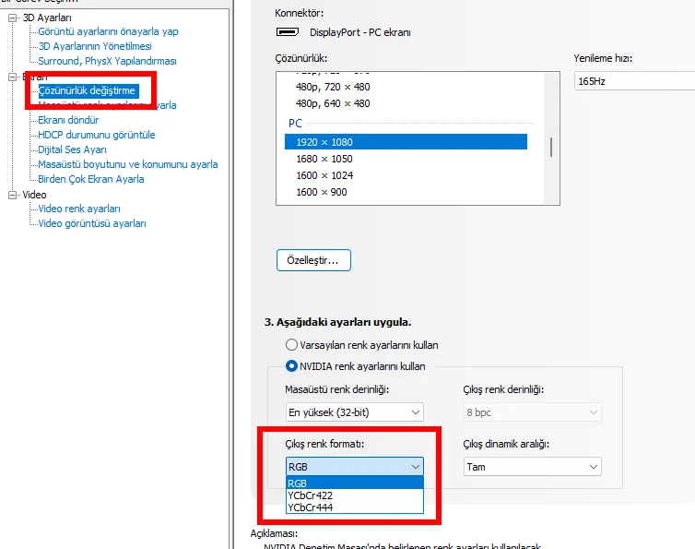Open Masaüstü boyutunu ve konumunu ayarla
The width and height of the screenshot is (695, 549).
pyautogui.click(x=127, y=164)
